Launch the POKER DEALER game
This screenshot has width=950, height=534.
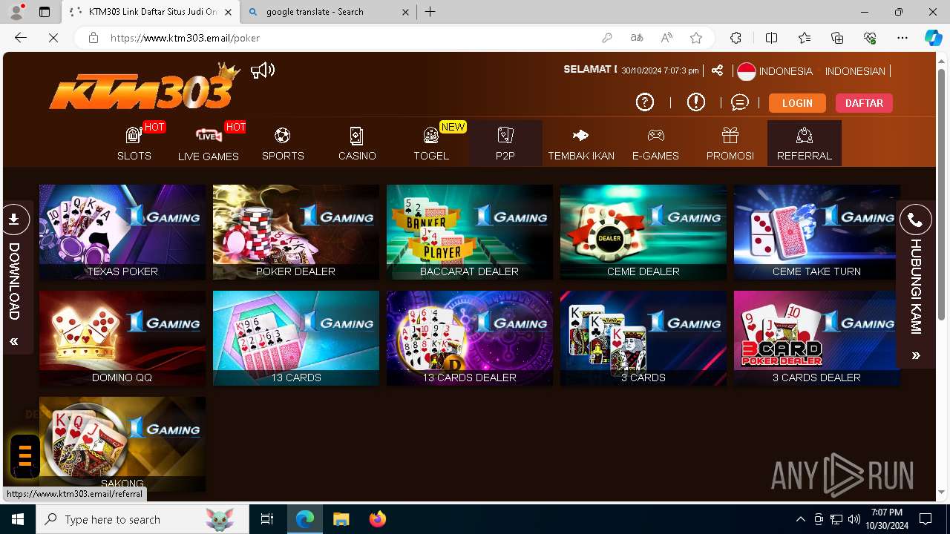[x=296, y=232]
